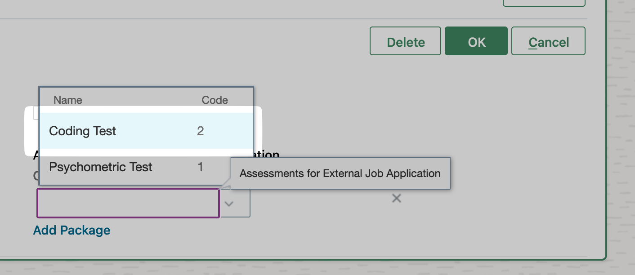
Task: Click the Name column header
Action: click(x=68, y=100)
